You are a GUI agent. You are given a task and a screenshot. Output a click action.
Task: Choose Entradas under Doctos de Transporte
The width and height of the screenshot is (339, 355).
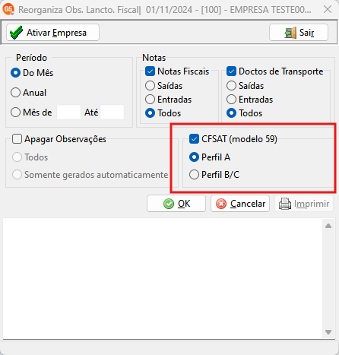231,100
